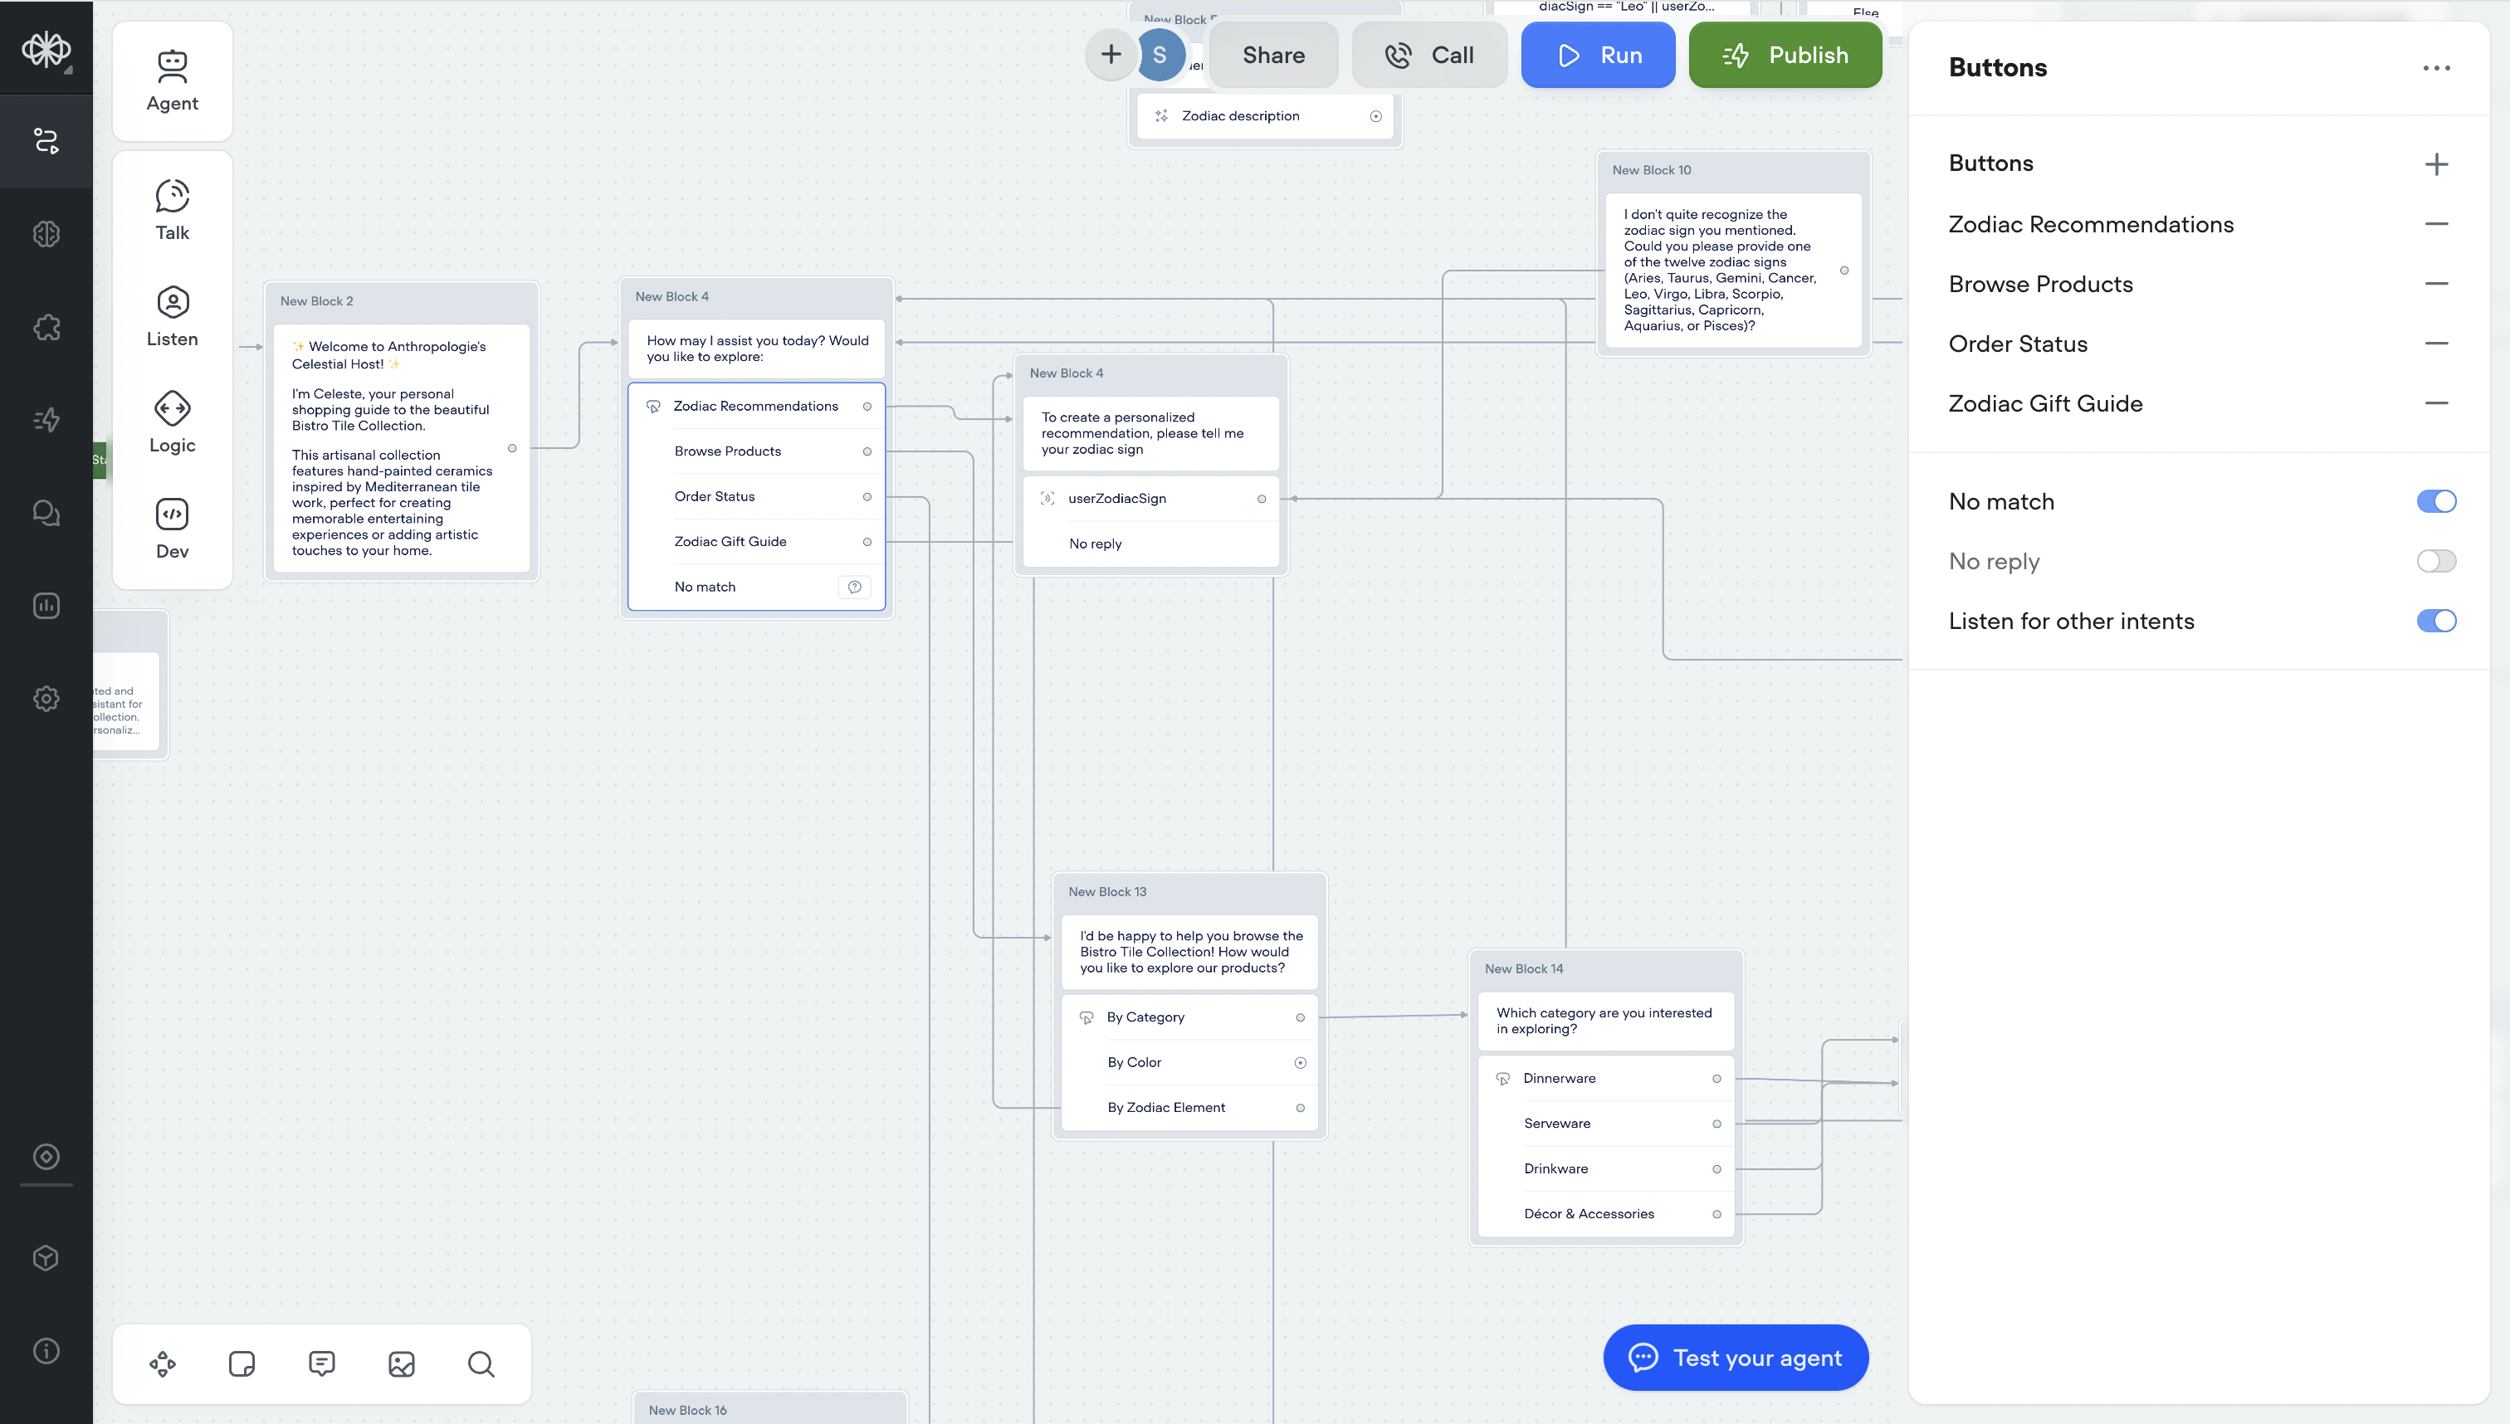Open the Logic section in the steps panel
This screenshot has width=2510, height=1424.
172,422
